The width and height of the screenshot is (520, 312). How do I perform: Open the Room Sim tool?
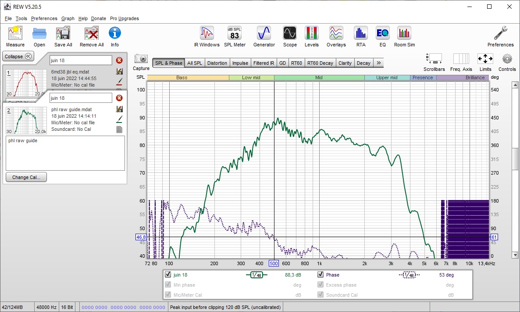tap(404, 36)
